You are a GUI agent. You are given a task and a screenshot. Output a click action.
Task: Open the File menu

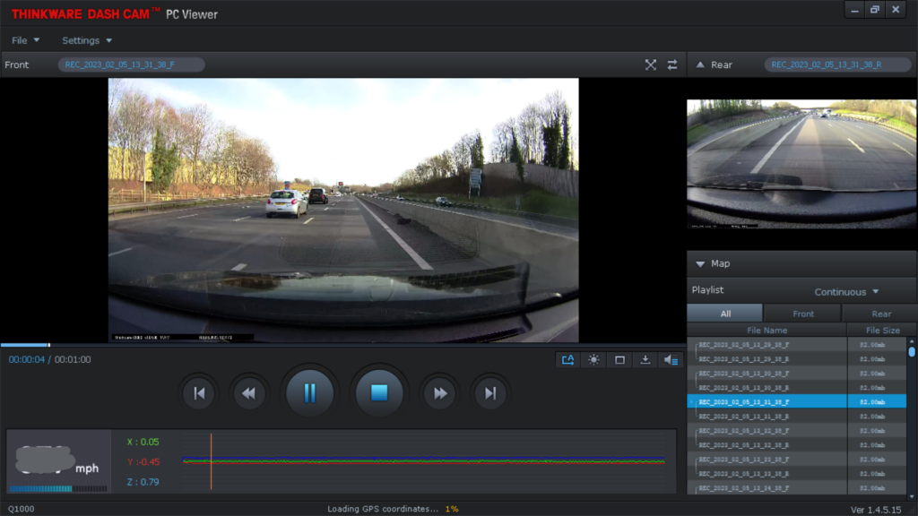(25, 40)
